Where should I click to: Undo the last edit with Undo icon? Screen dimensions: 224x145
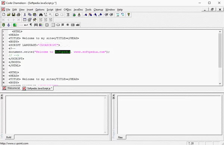(x=57, y=14)
